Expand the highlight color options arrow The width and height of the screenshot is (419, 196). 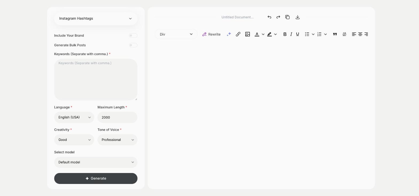tap(276, 34)
